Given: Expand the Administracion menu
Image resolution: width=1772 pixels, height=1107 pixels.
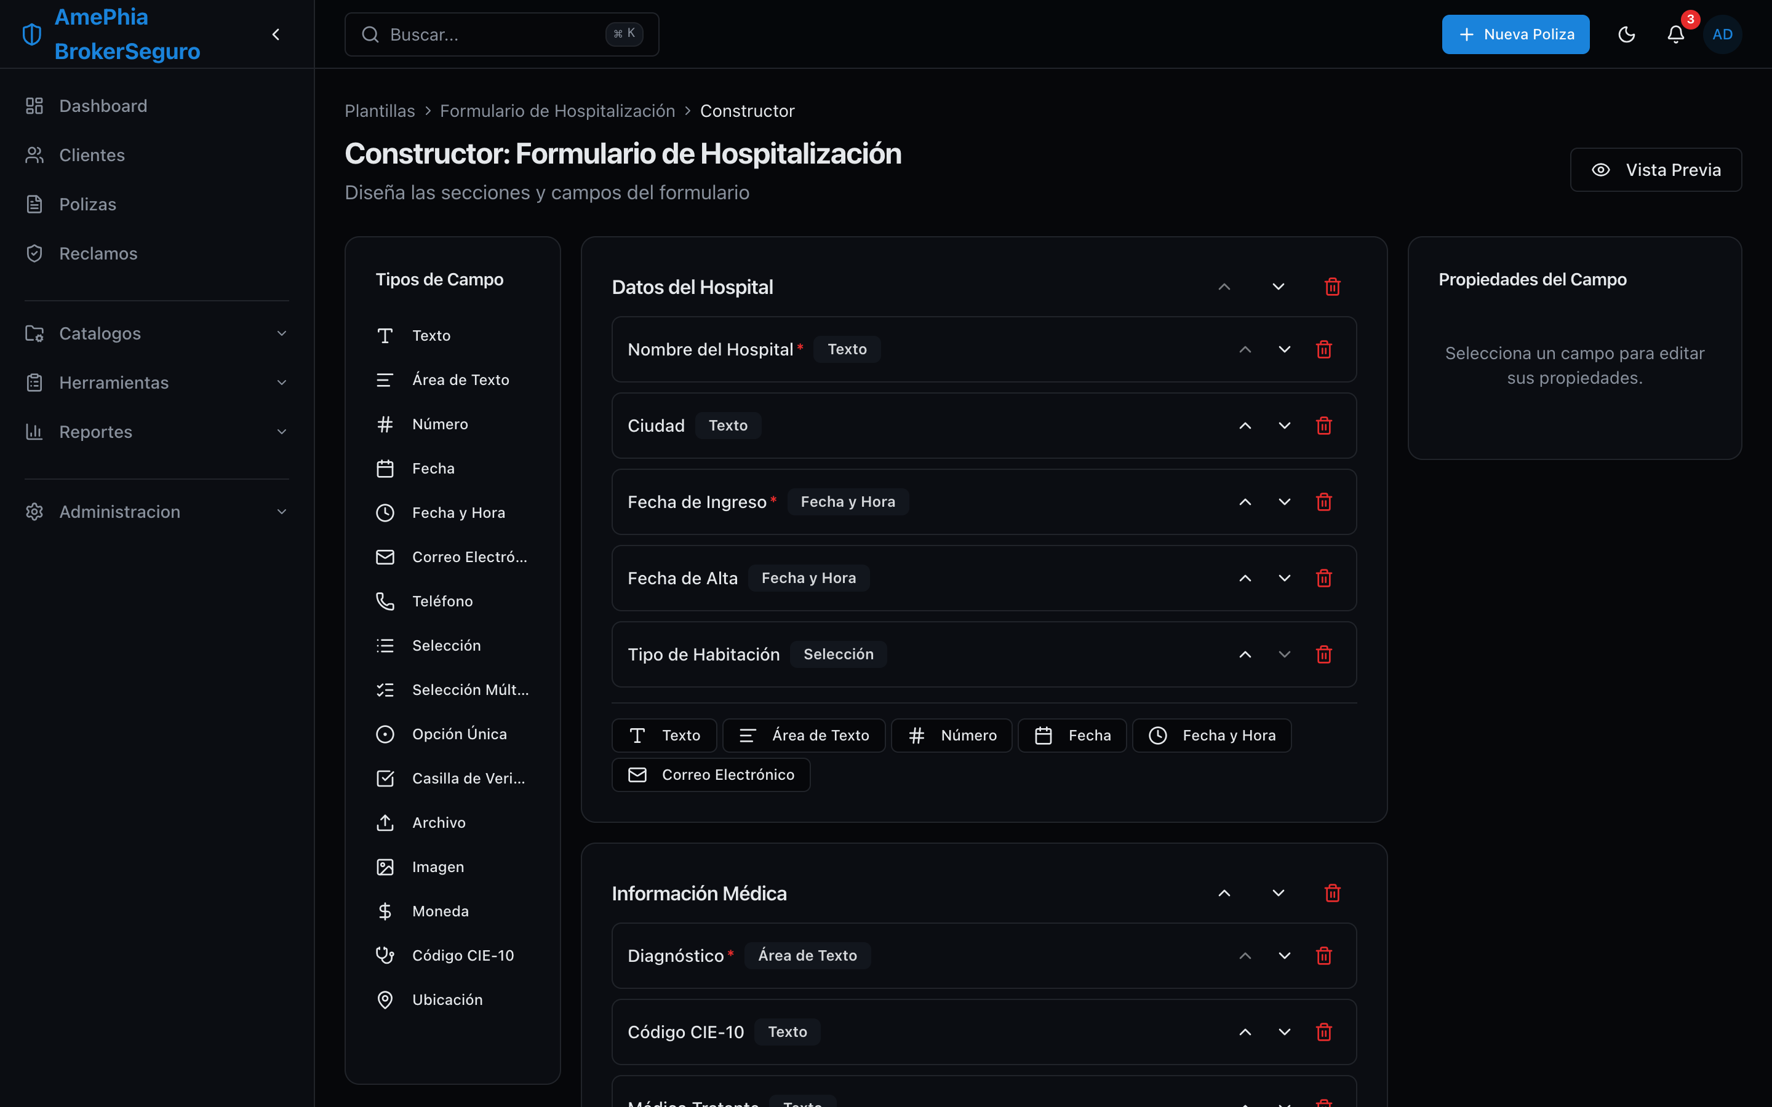Looking at the screenshot, I should point(157,512).
